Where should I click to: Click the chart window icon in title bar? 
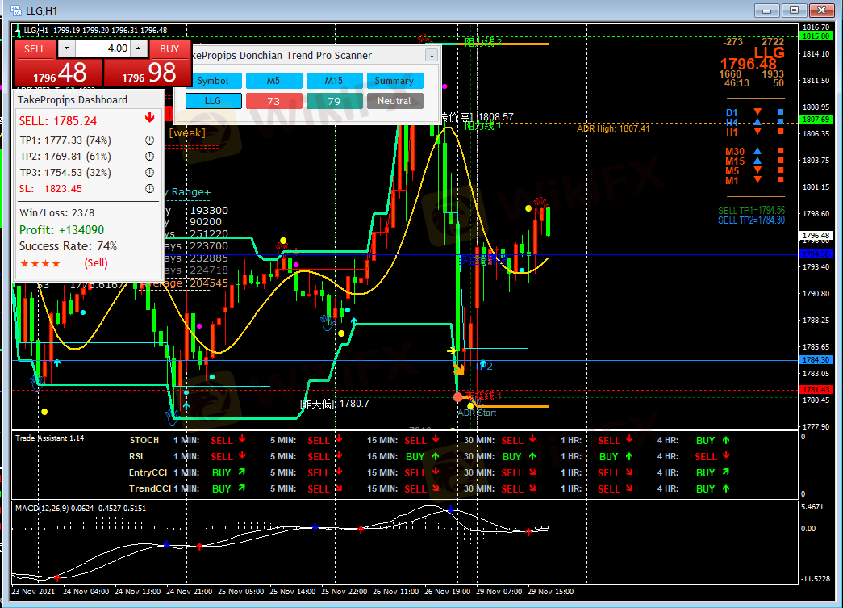[x=15, y=10]
